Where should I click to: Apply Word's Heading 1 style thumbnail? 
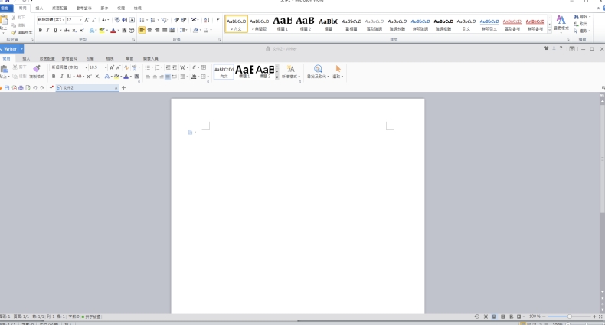283,24
